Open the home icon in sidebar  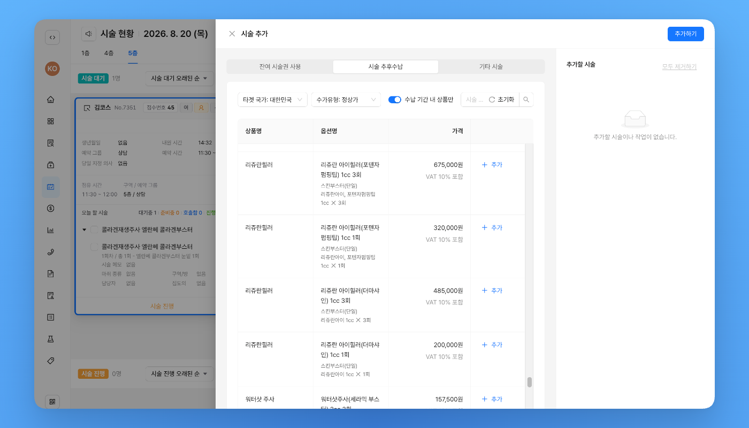[51, 100]
